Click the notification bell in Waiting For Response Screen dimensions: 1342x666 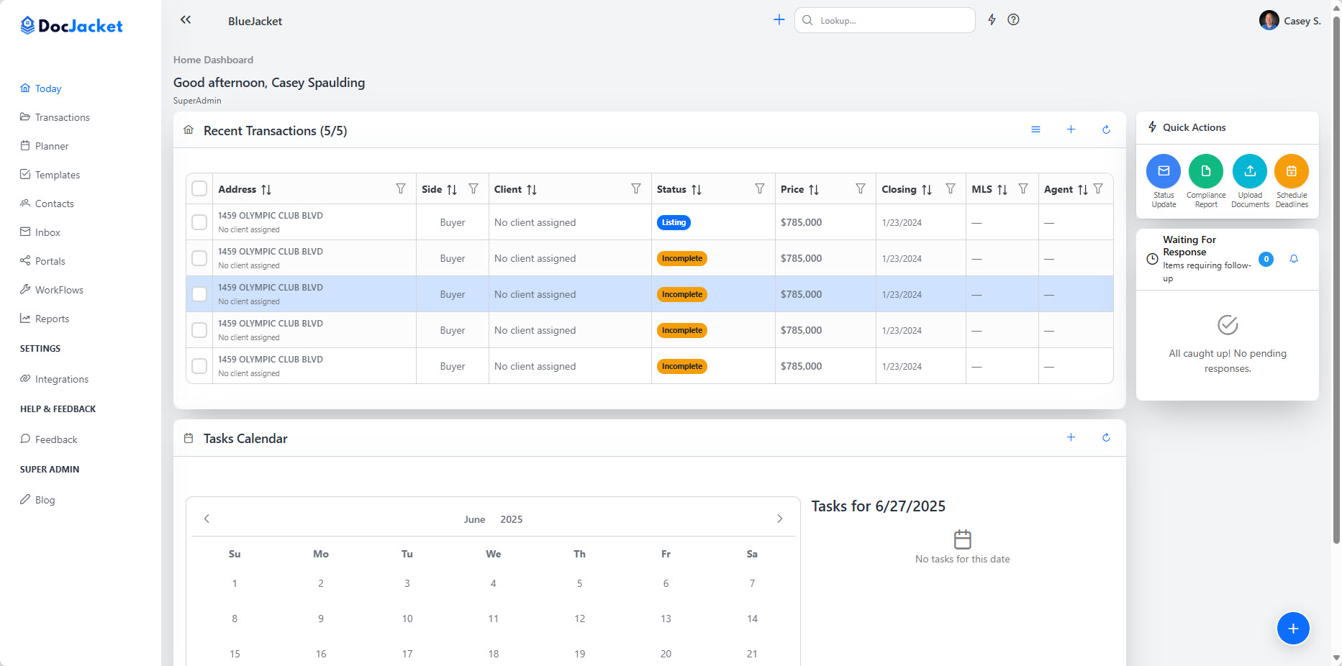point(1294,259)
